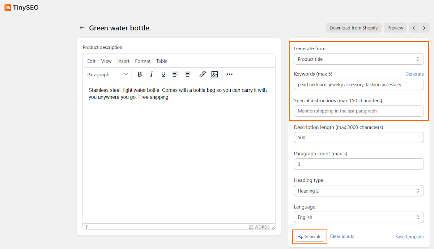Click the Preview button
The image size is (434, 249).
(x=395, y=28)
